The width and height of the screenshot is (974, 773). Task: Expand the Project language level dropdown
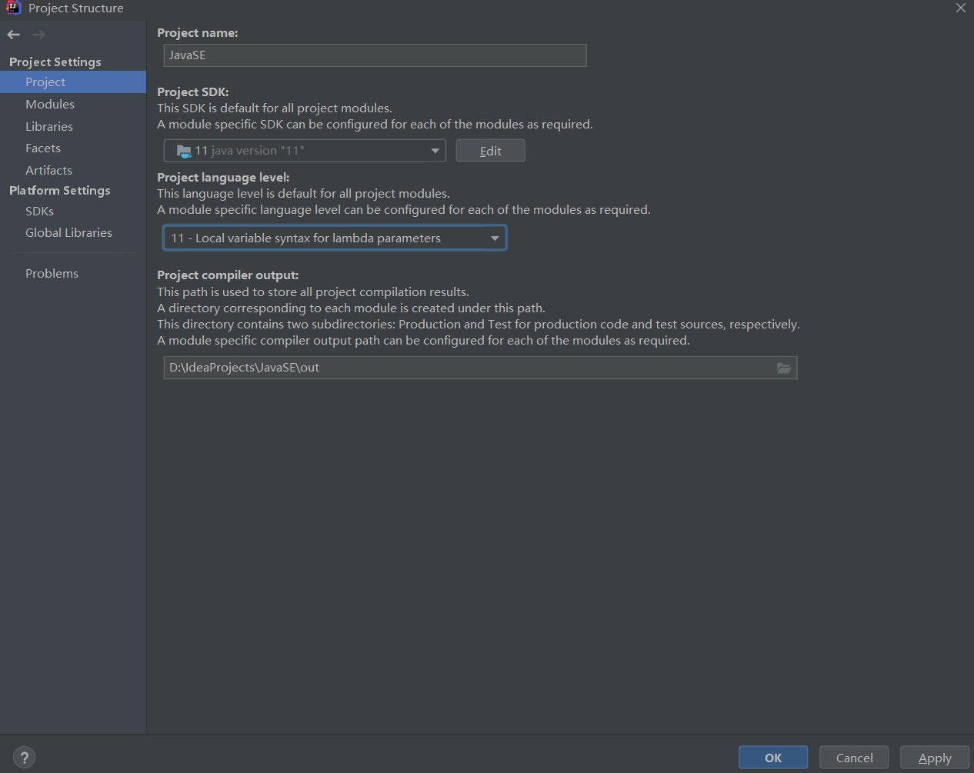[335, 238]
